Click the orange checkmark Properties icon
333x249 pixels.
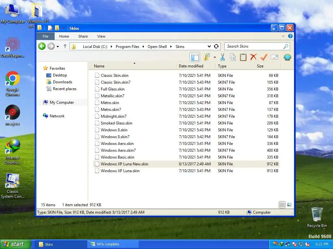pos(264,57)
